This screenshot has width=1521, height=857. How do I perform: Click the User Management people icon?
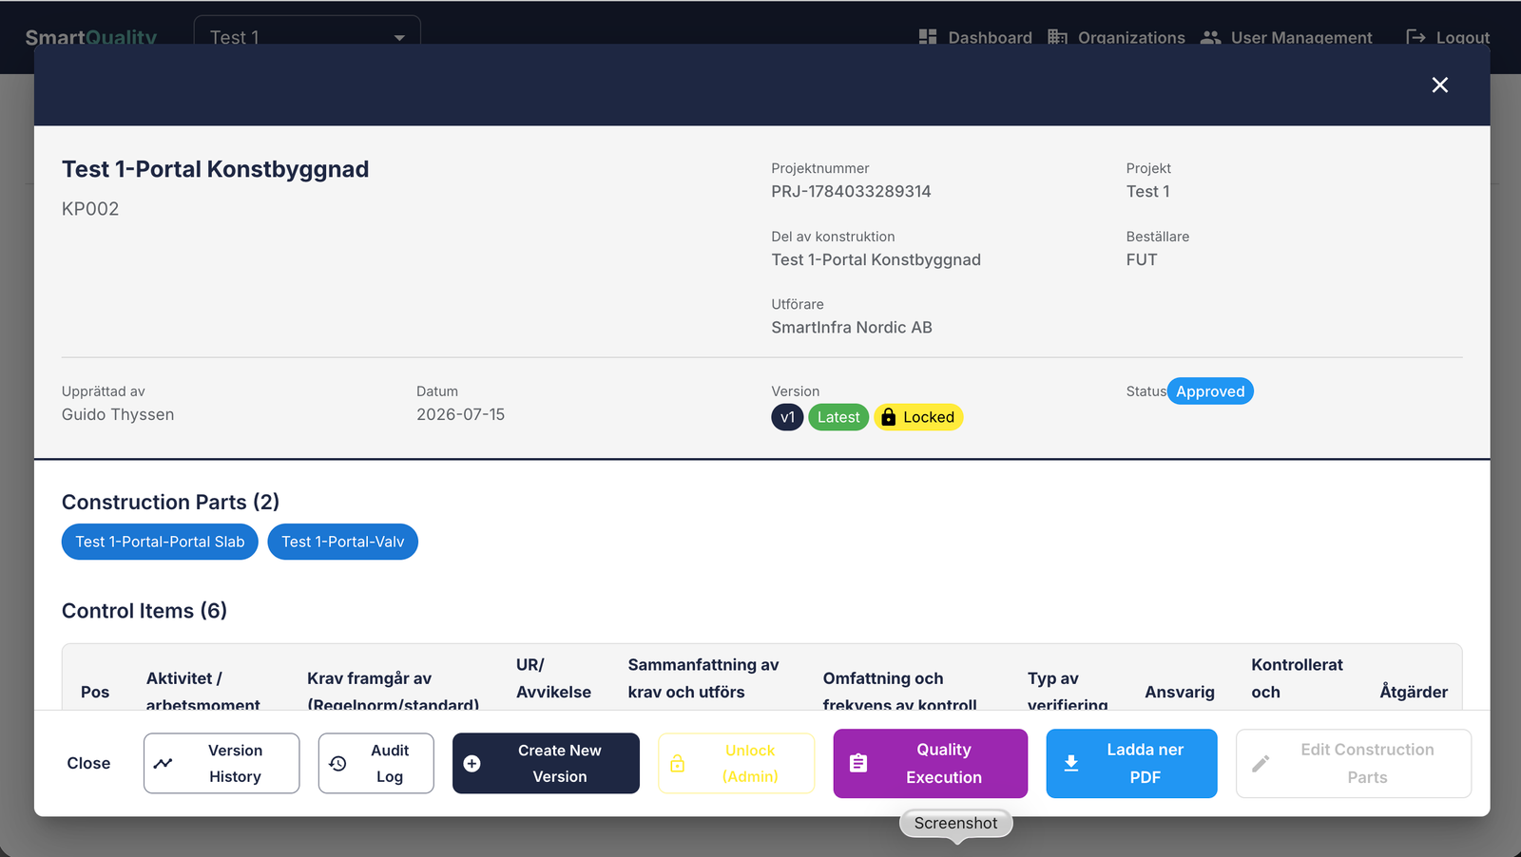[1210, 37]
